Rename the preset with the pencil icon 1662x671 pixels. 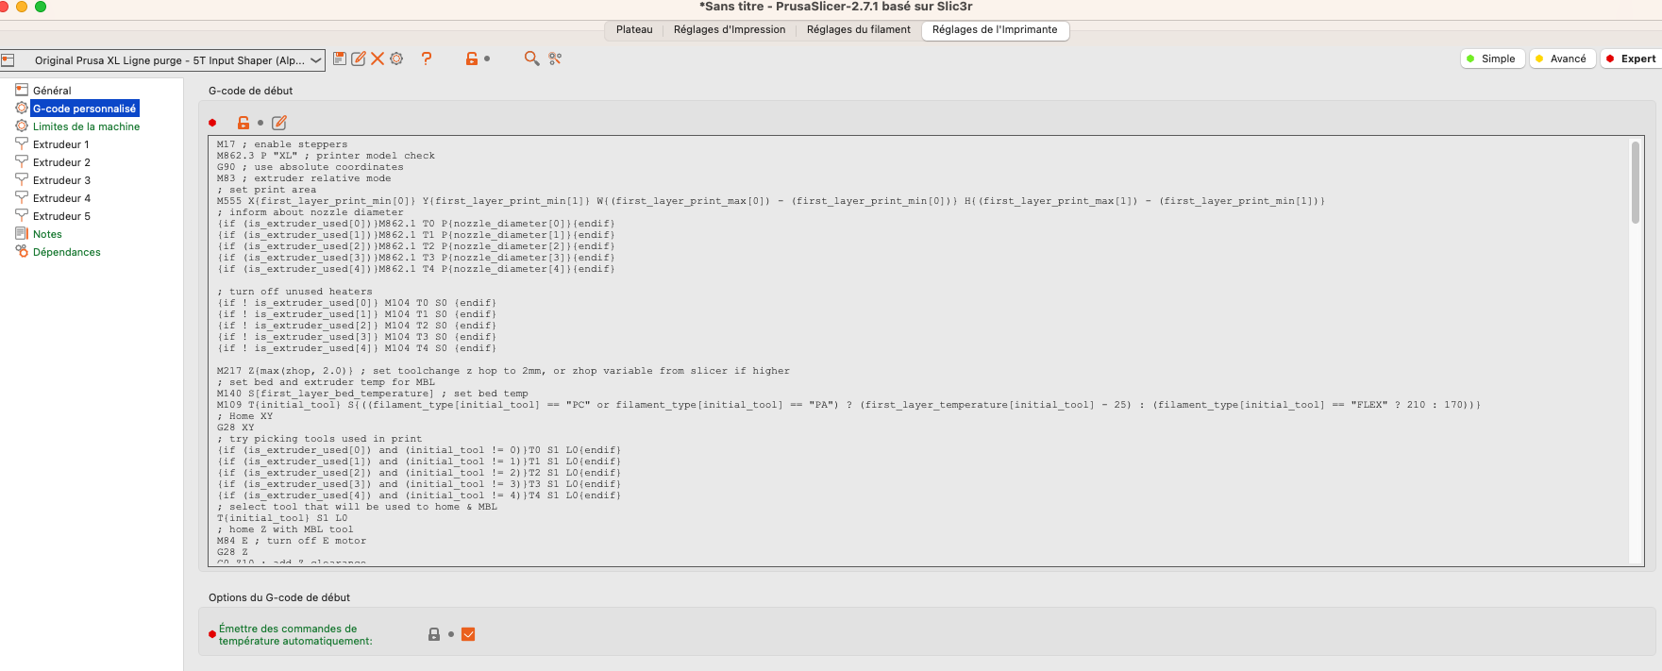tap(359, 59)
